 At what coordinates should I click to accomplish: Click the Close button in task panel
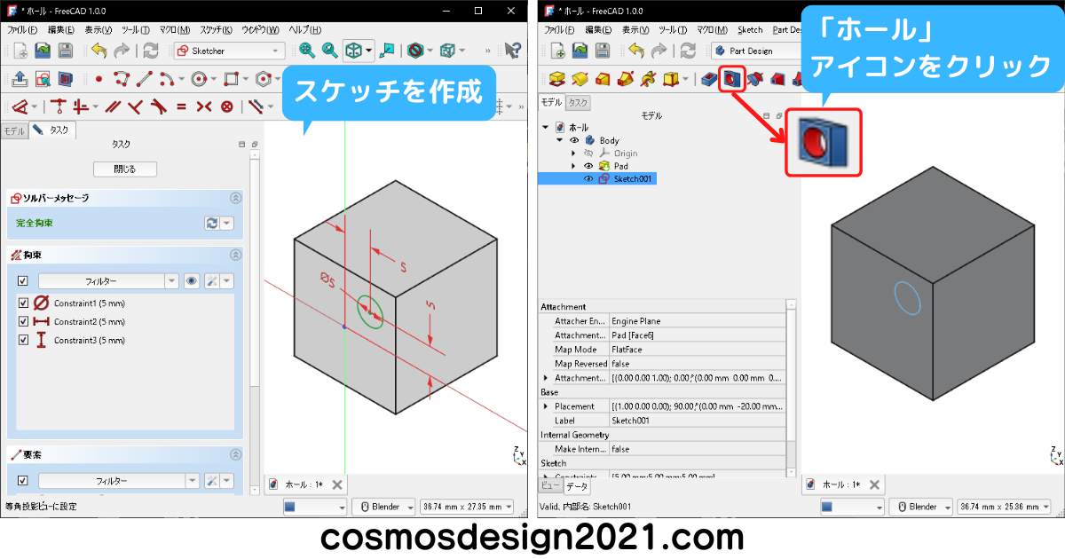125,169
